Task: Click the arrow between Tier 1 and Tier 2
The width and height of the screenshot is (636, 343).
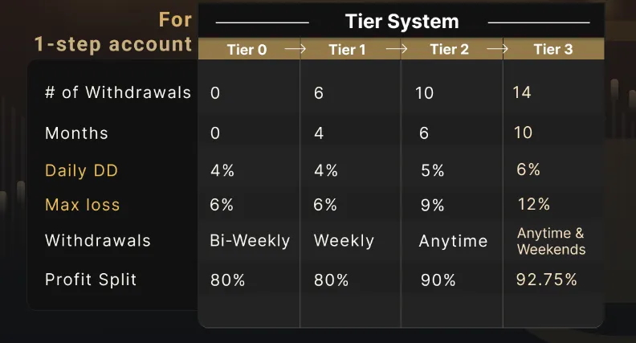Action: [x=397, y=49]
